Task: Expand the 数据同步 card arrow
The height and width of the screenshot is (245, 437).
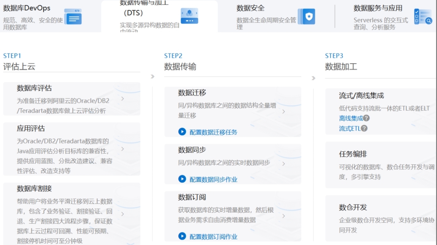Action: pos(284,164)
